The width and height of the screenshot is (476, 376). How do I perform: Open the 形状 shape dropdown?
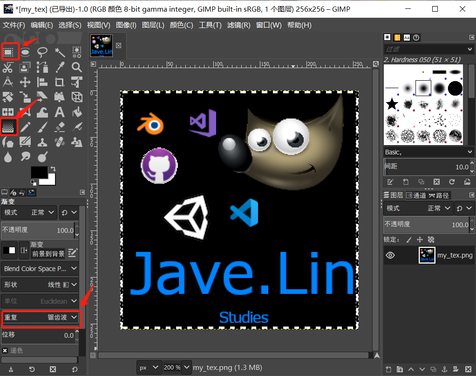(x=40, y=285)
